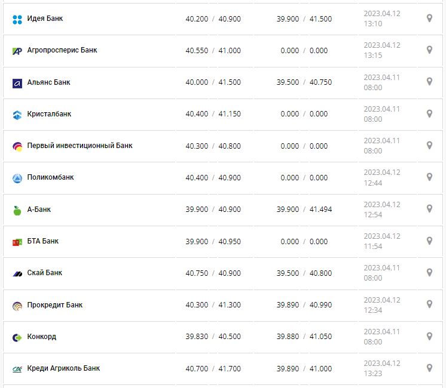Click the map pin in Кристалбанк row
The width and height of the screenshot is (446, 388).
pyautogui.click(x=429, y=113)
